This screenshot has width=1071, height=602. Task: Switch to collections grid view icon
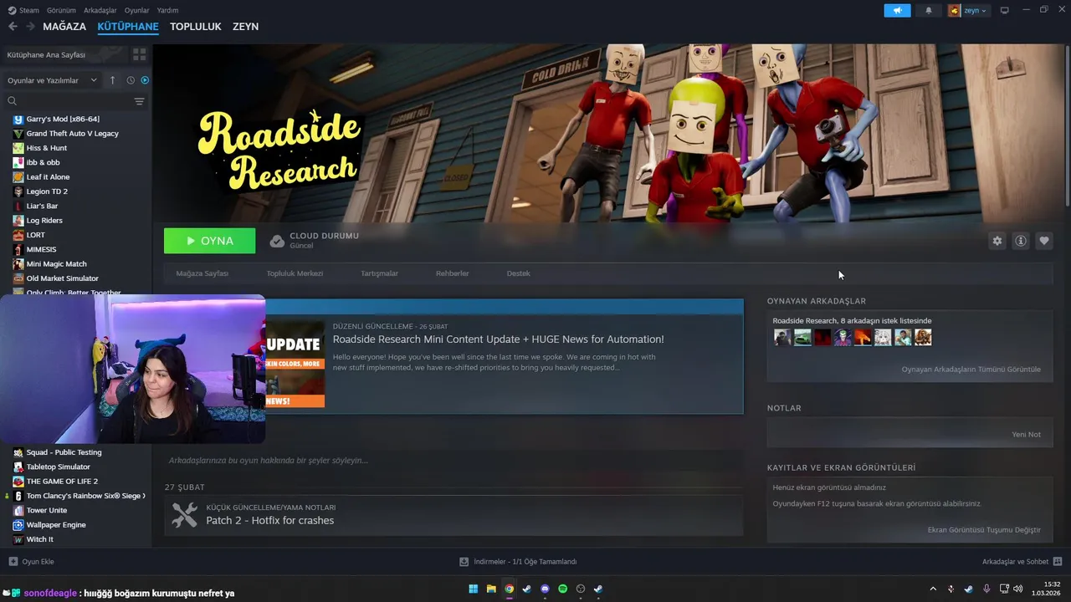139,54
